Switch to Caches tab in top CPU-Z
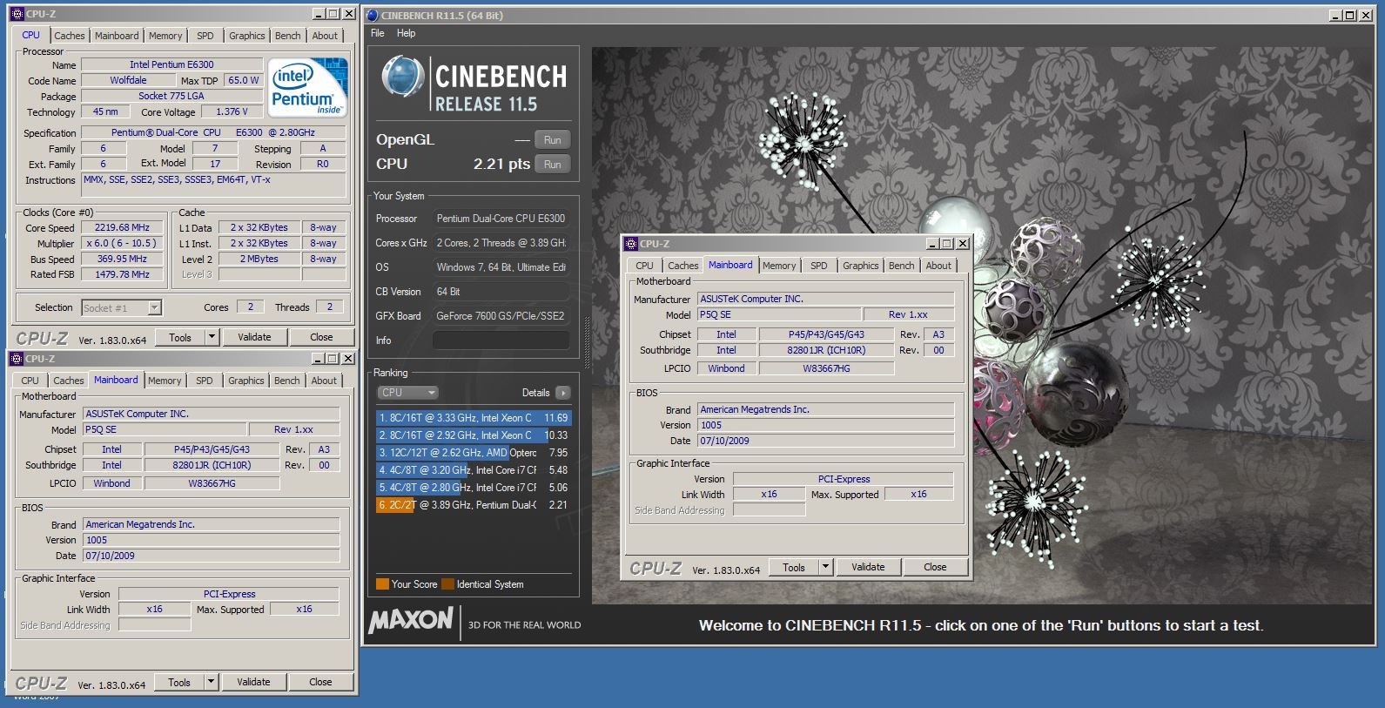Image resolution: width=1385 pixels, height=708 pixels. tap(70, 36)
